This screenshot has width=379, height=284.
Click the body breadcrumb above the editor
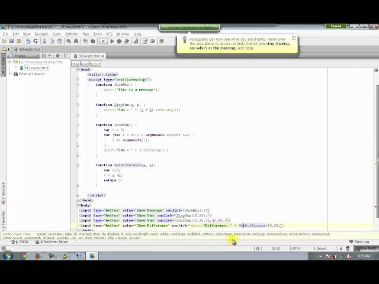[x=85, y=64]
